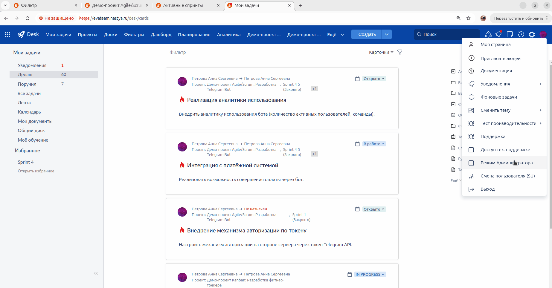Viewport: 552px width, 288px height.
Task: Open the apps grid launcher icon
Action: click(x=7, y=34)
